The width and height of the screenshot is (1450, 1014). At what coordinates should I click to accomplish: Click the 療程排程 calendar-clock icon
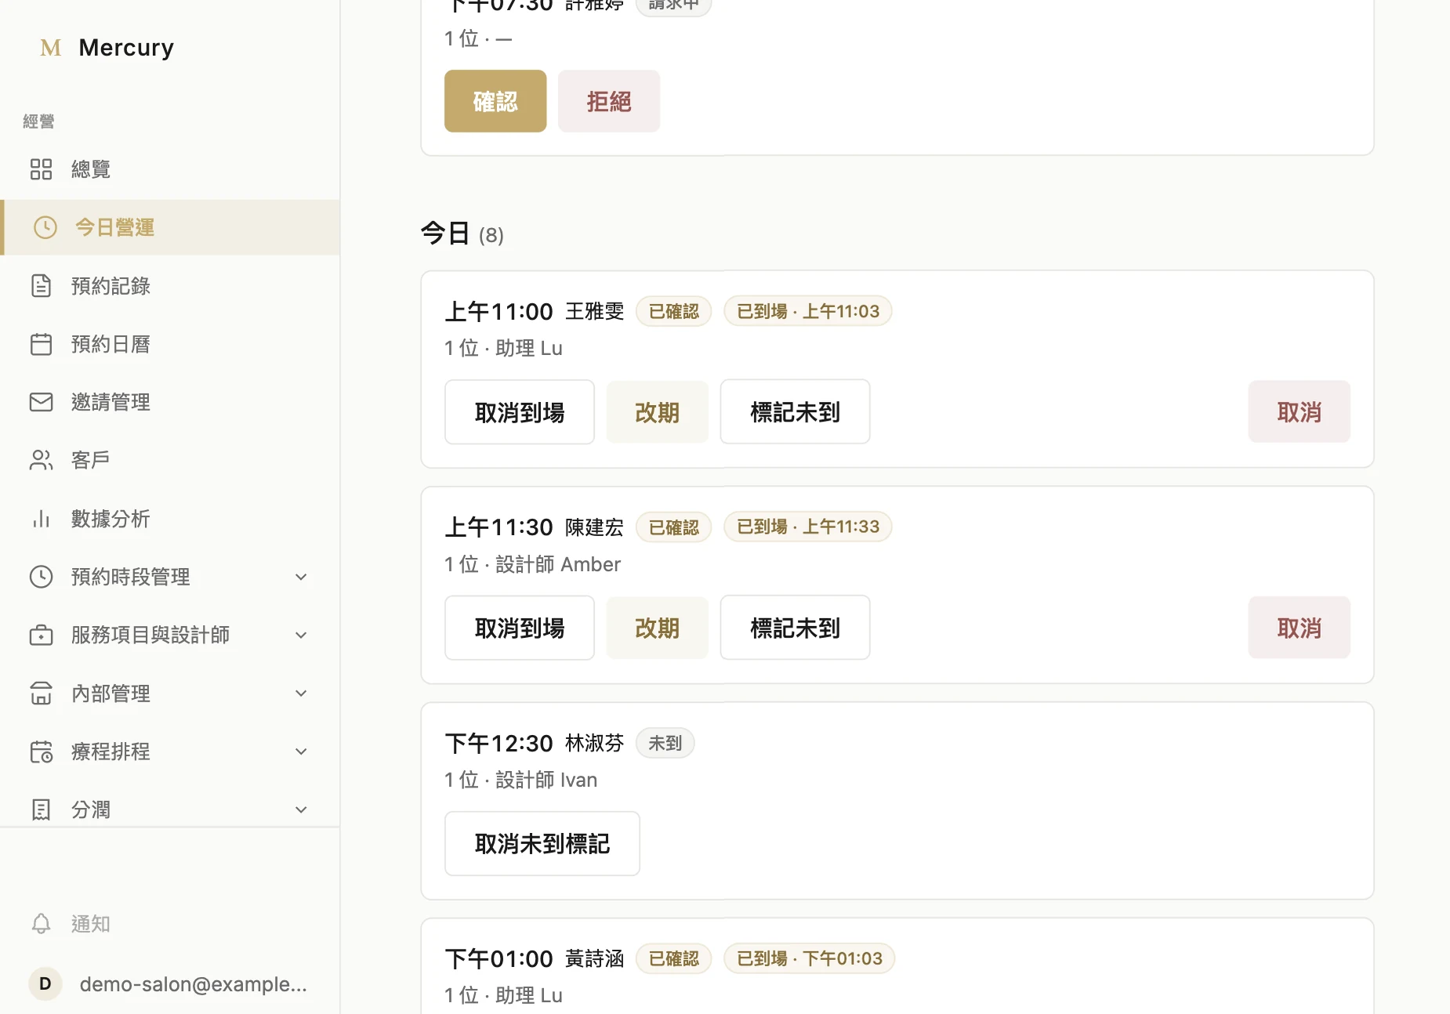pyautogui.click(x=41, y=751)
